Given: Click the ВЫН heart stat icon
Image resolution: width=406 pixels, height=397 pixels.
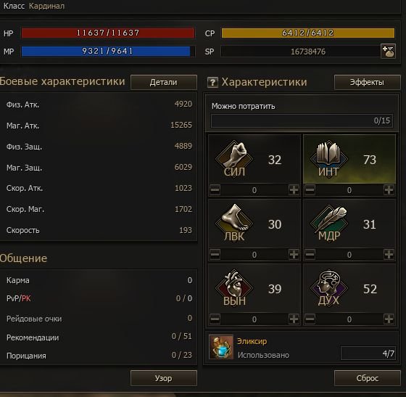Looking at the screenshot, I should pos(233,287).
